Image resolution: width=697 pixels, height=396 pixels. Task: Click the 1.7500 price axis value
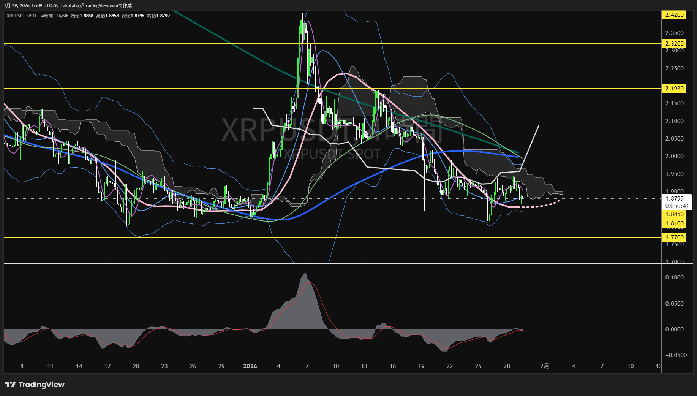point(674,244)
